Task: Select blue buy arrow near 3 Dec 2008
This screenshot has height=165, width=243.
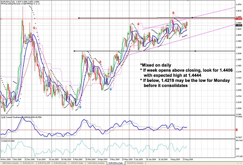Action: [x=18, y=101]
